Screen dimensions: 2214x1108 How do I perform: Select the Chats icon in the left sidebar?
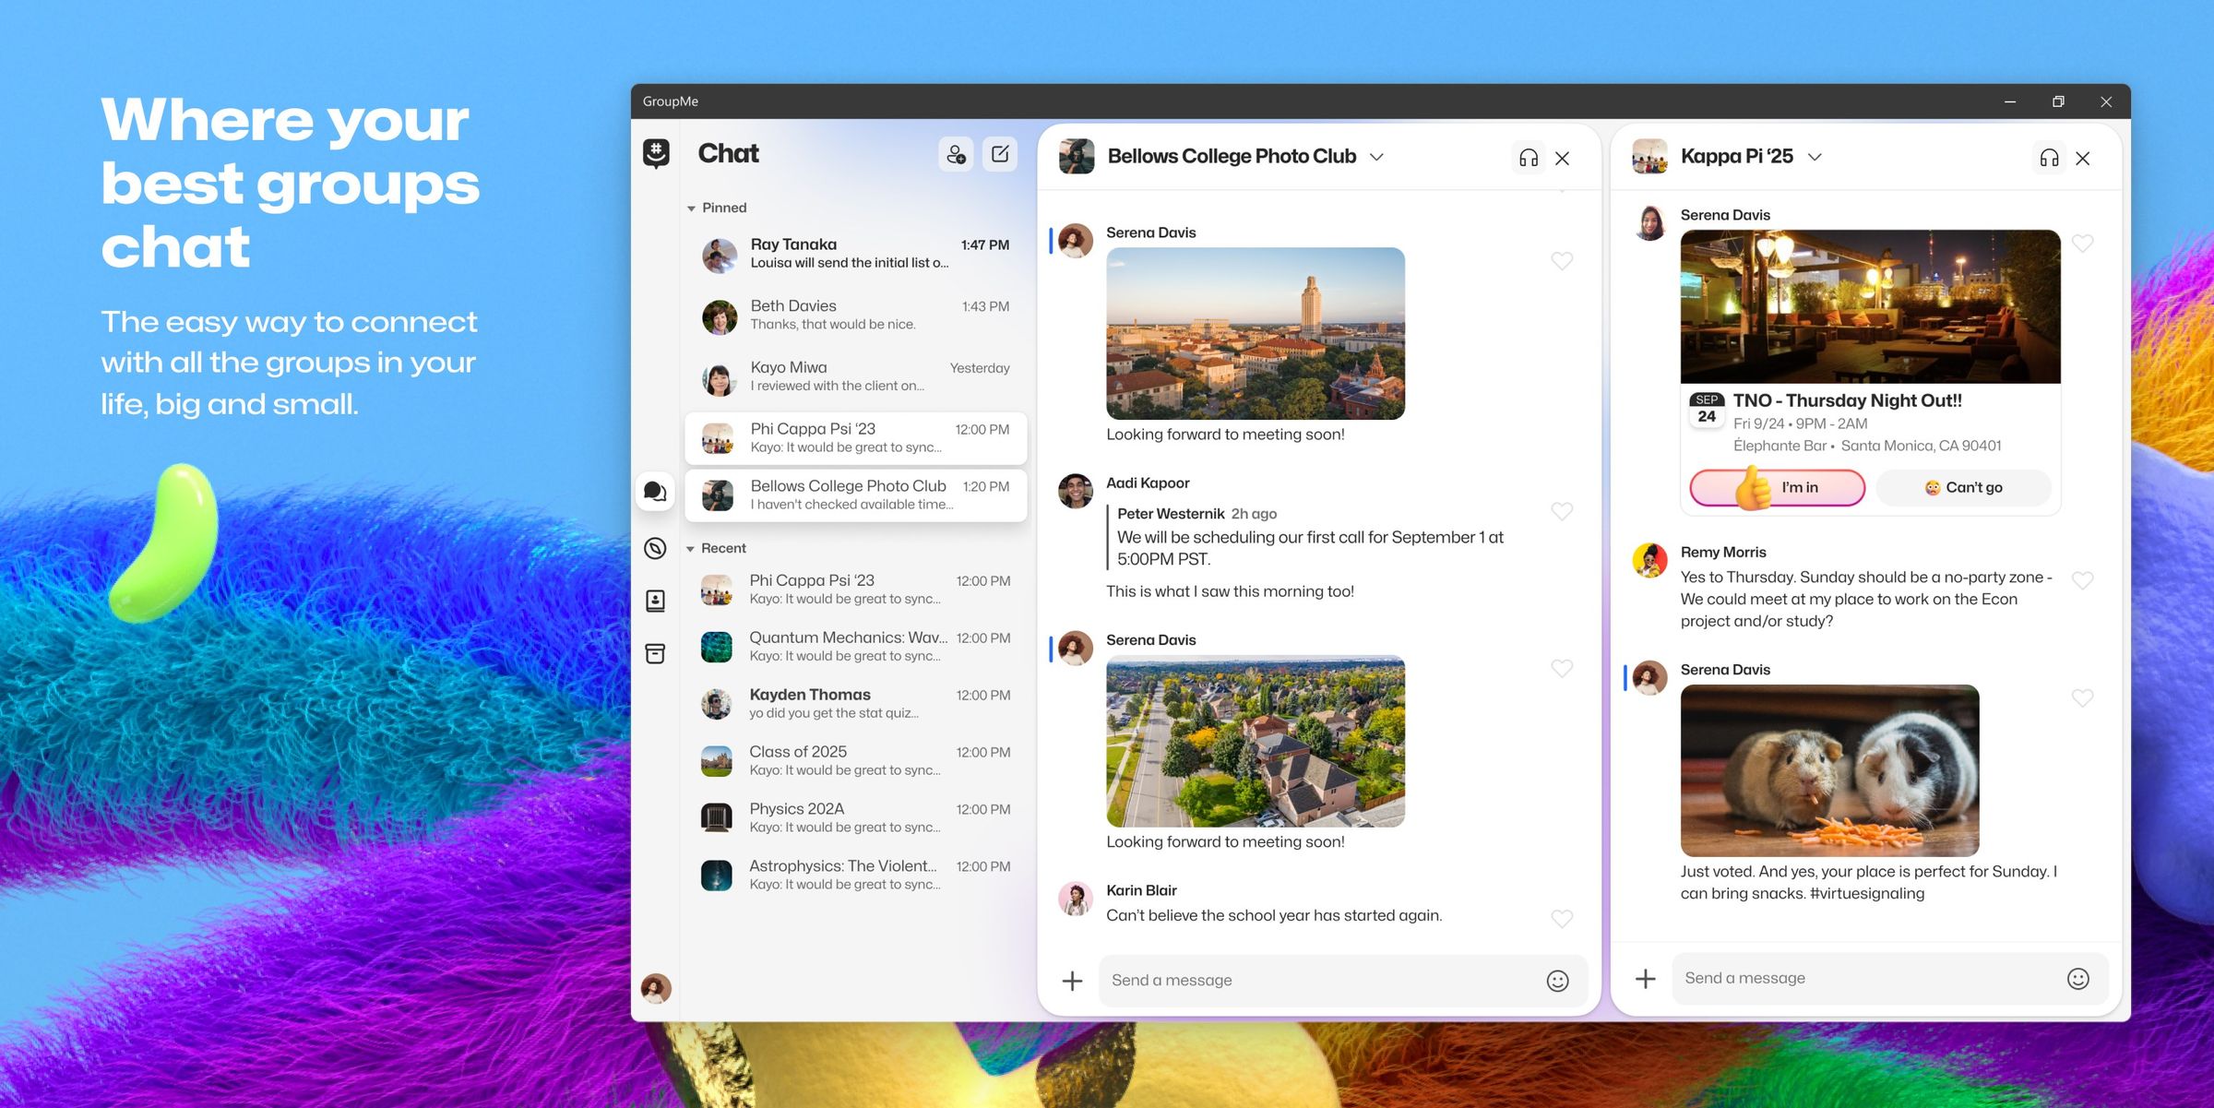point(655,492)
